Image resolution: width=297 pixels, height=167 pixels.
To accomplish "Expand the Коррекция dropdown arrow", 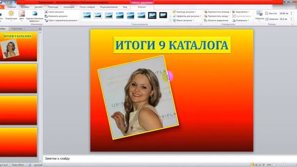I will click(x=11, y=20).
